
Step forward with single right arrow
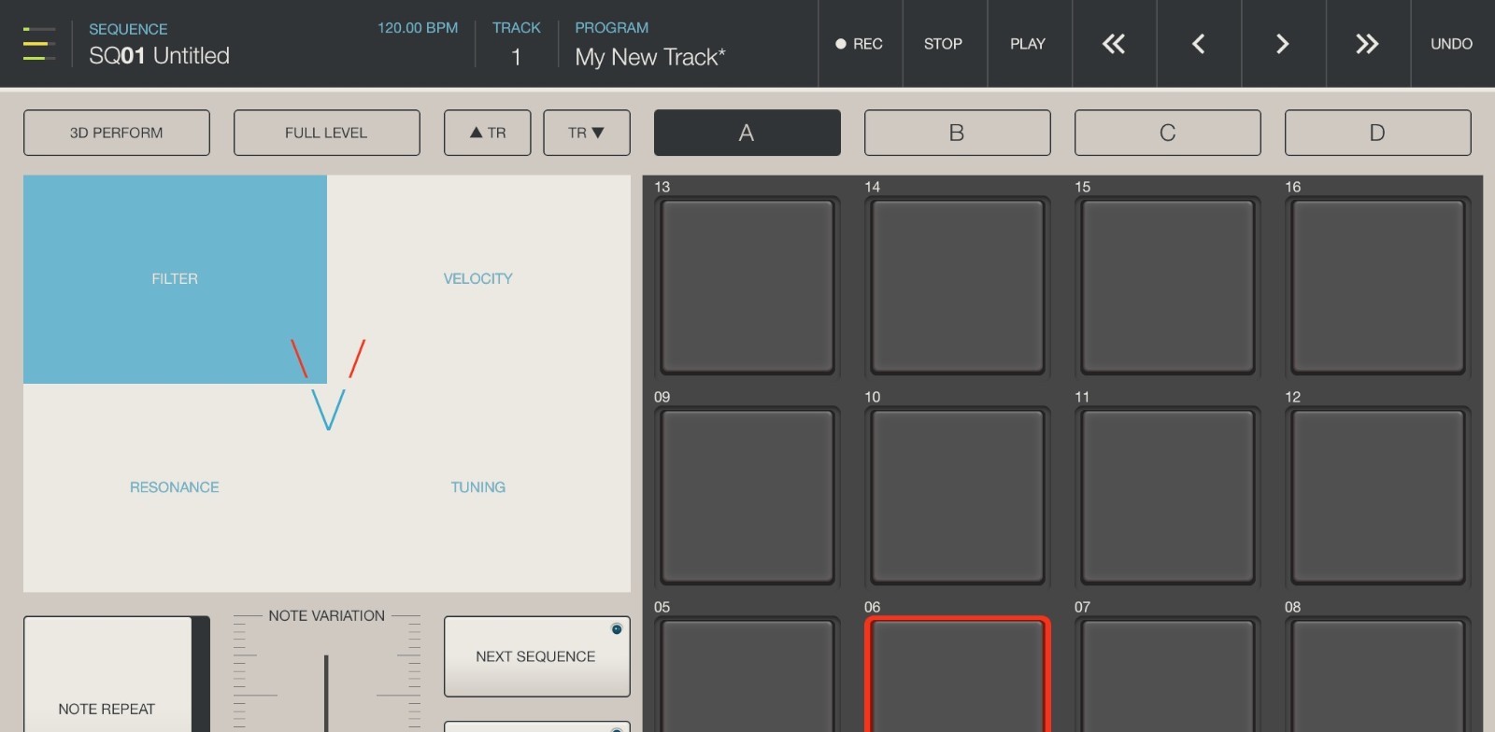(1283, 44)
